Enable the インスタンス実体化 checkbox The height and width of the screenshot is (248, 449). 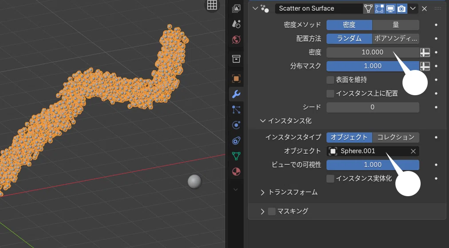pyautogui.click(x=330, y=178)
